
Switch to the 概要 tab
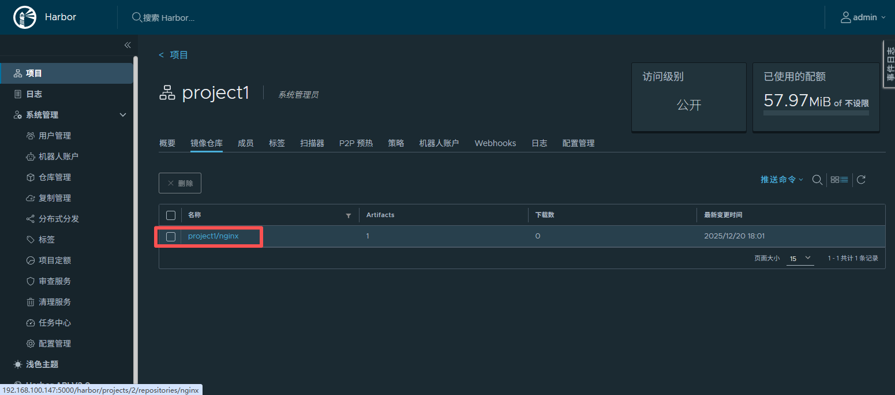pos(167,143)
